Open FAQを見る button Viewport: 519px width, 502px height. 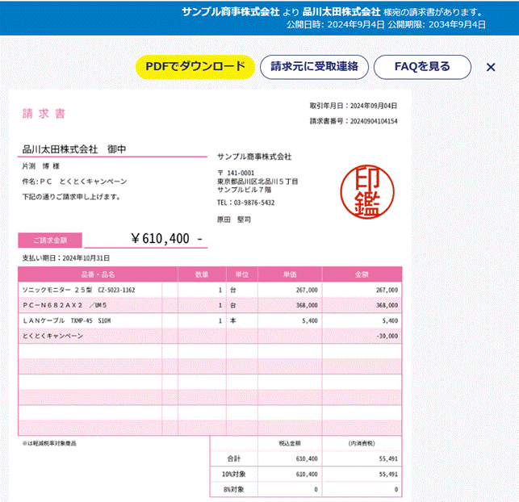(x=422, y=67)
